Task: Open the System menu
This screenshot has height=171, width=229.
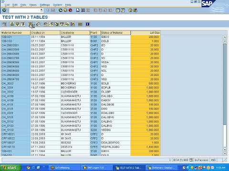Action: point(57,5)
